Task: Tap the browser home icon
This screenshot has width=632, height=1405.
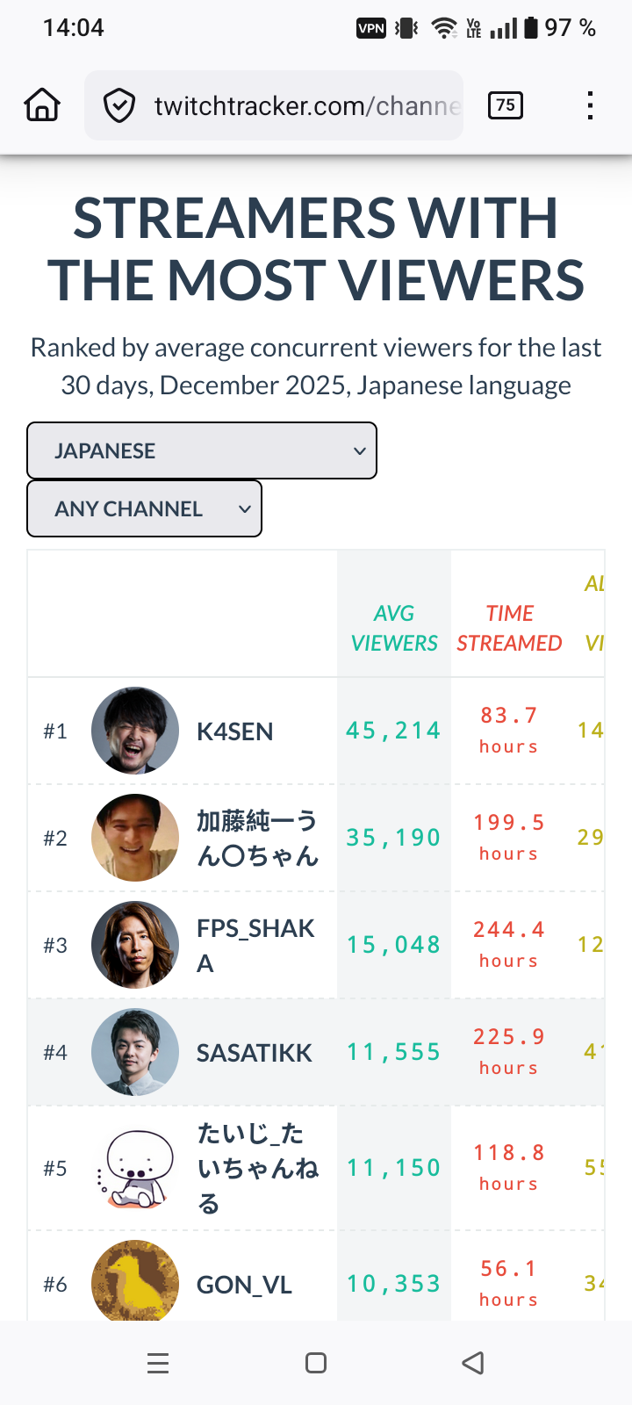Action: coord(42,105)
